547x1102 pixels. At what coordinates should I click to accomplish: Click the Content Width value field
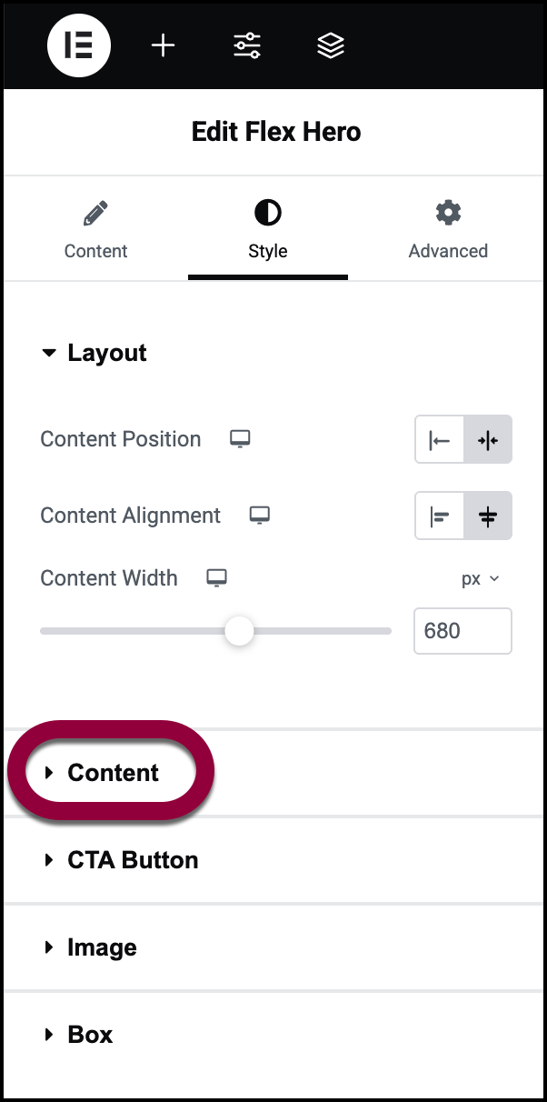[x=462, y=631]
